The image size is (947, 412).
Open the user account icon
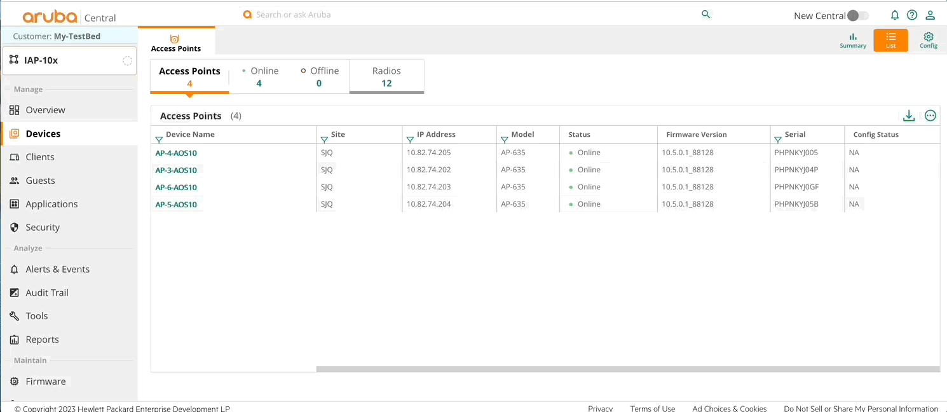pyautogui.click(x=930, y=15)
